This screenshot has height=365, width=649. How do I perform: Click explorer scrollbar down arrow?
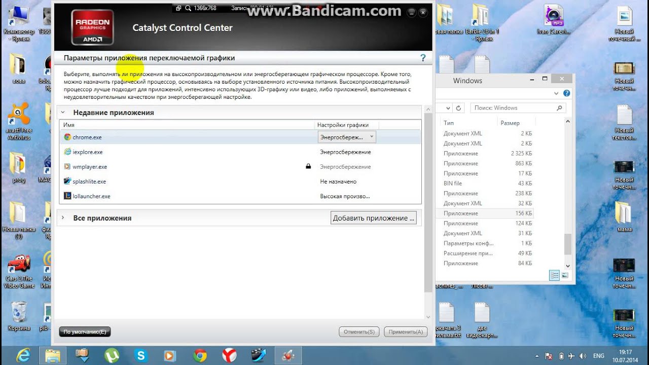pos(568,266)
